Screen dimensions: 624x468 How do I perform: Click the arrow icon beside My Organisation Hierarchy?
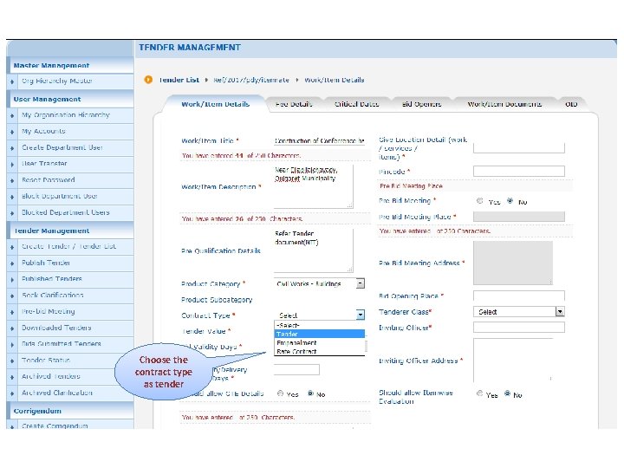12,116
